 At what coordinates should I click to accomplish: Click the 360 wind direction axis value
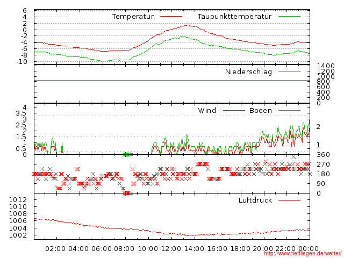click(324, 155)
